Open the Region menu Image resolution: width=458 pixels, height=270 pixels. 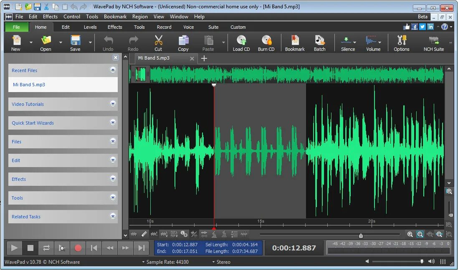tap(140, 17)
